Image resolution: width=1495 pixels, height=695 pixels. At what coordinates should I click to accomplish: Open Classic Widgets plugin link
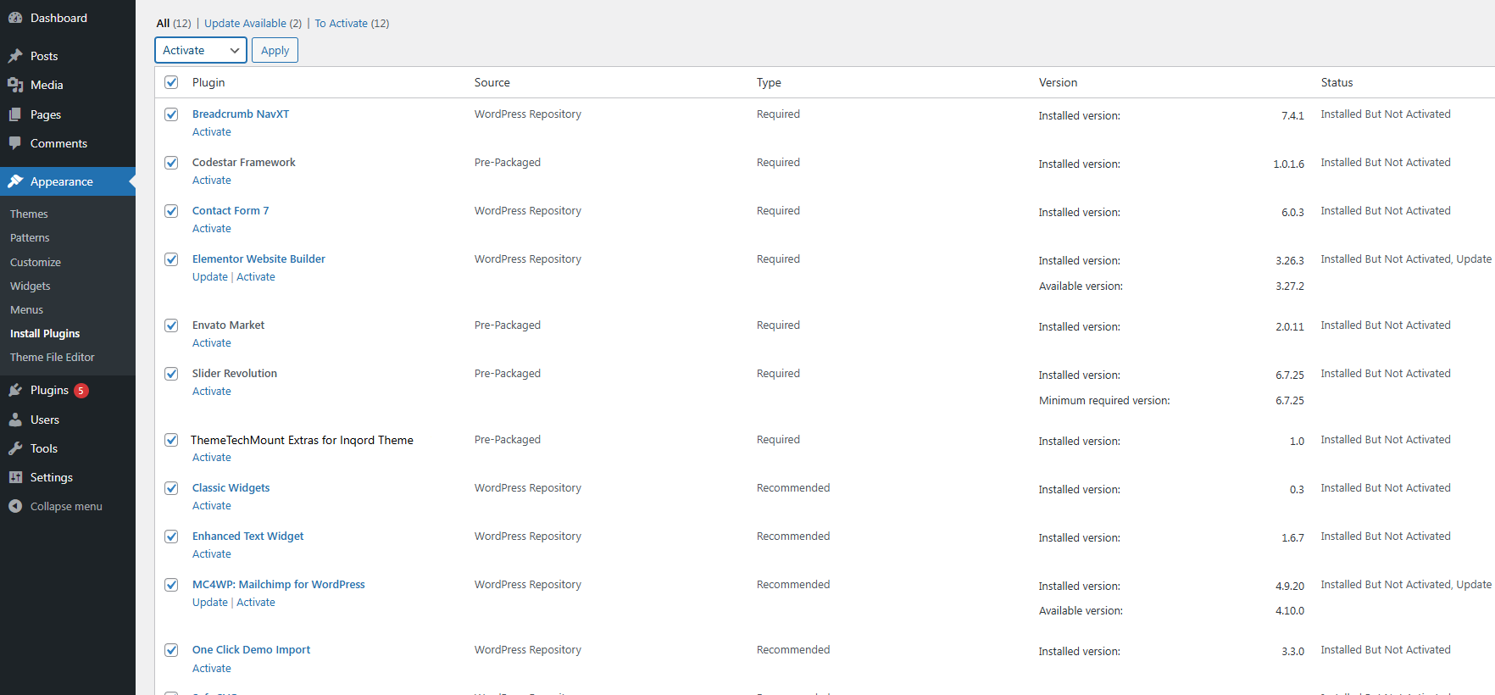tap(231, 488)
